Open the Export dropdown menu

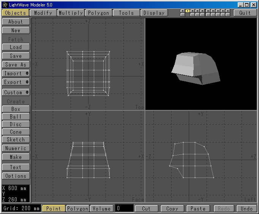(x=16, y=82)
